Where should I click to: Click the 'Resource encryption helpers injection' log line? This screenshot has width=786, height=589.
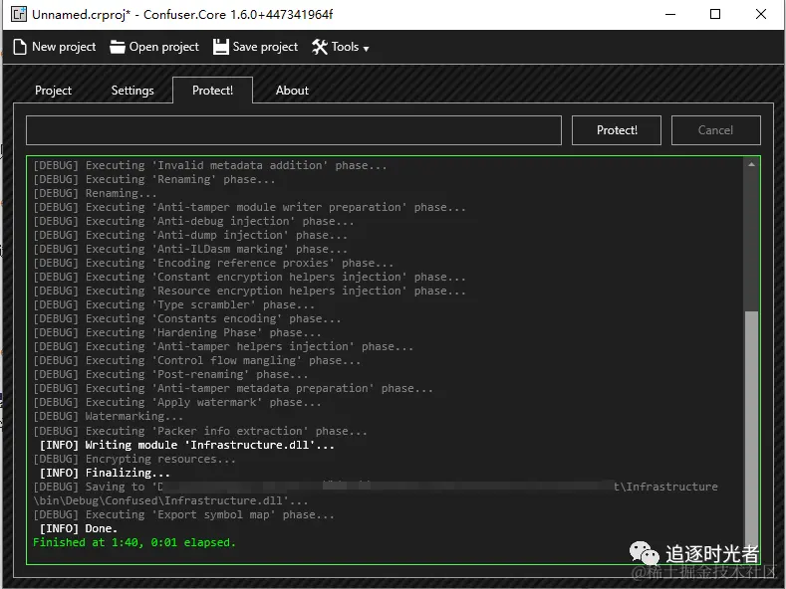[x=249, y=291]
